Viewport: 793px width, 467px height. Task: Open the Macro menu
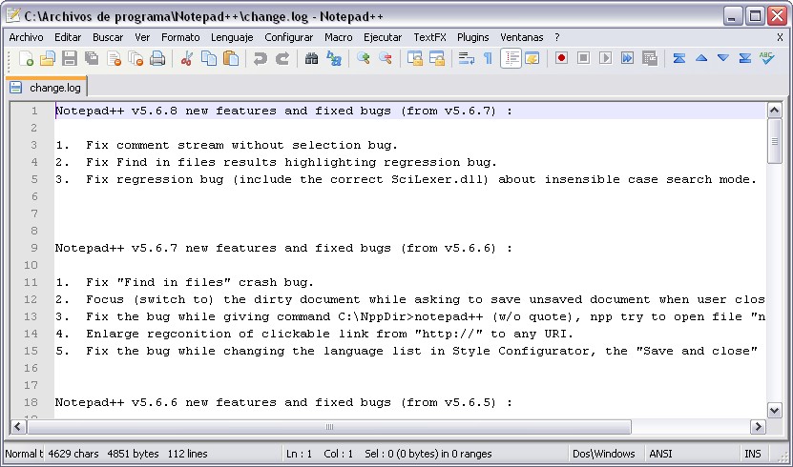click(x=339, y=37)
